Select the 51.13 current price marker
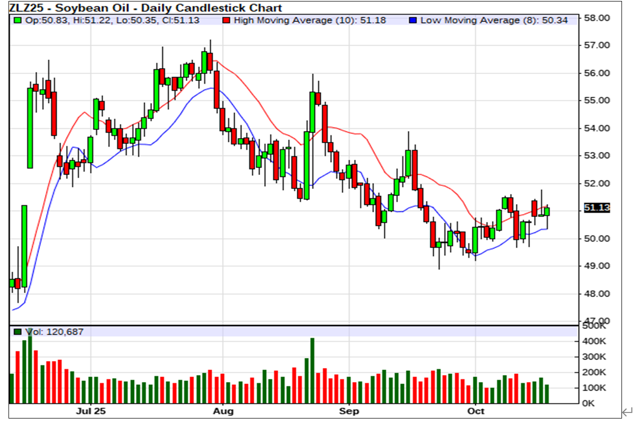 click(596, 208)
